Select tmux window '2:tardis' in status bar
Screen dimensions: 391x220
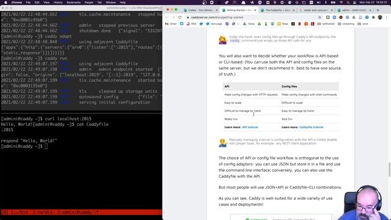pos(44,213)
